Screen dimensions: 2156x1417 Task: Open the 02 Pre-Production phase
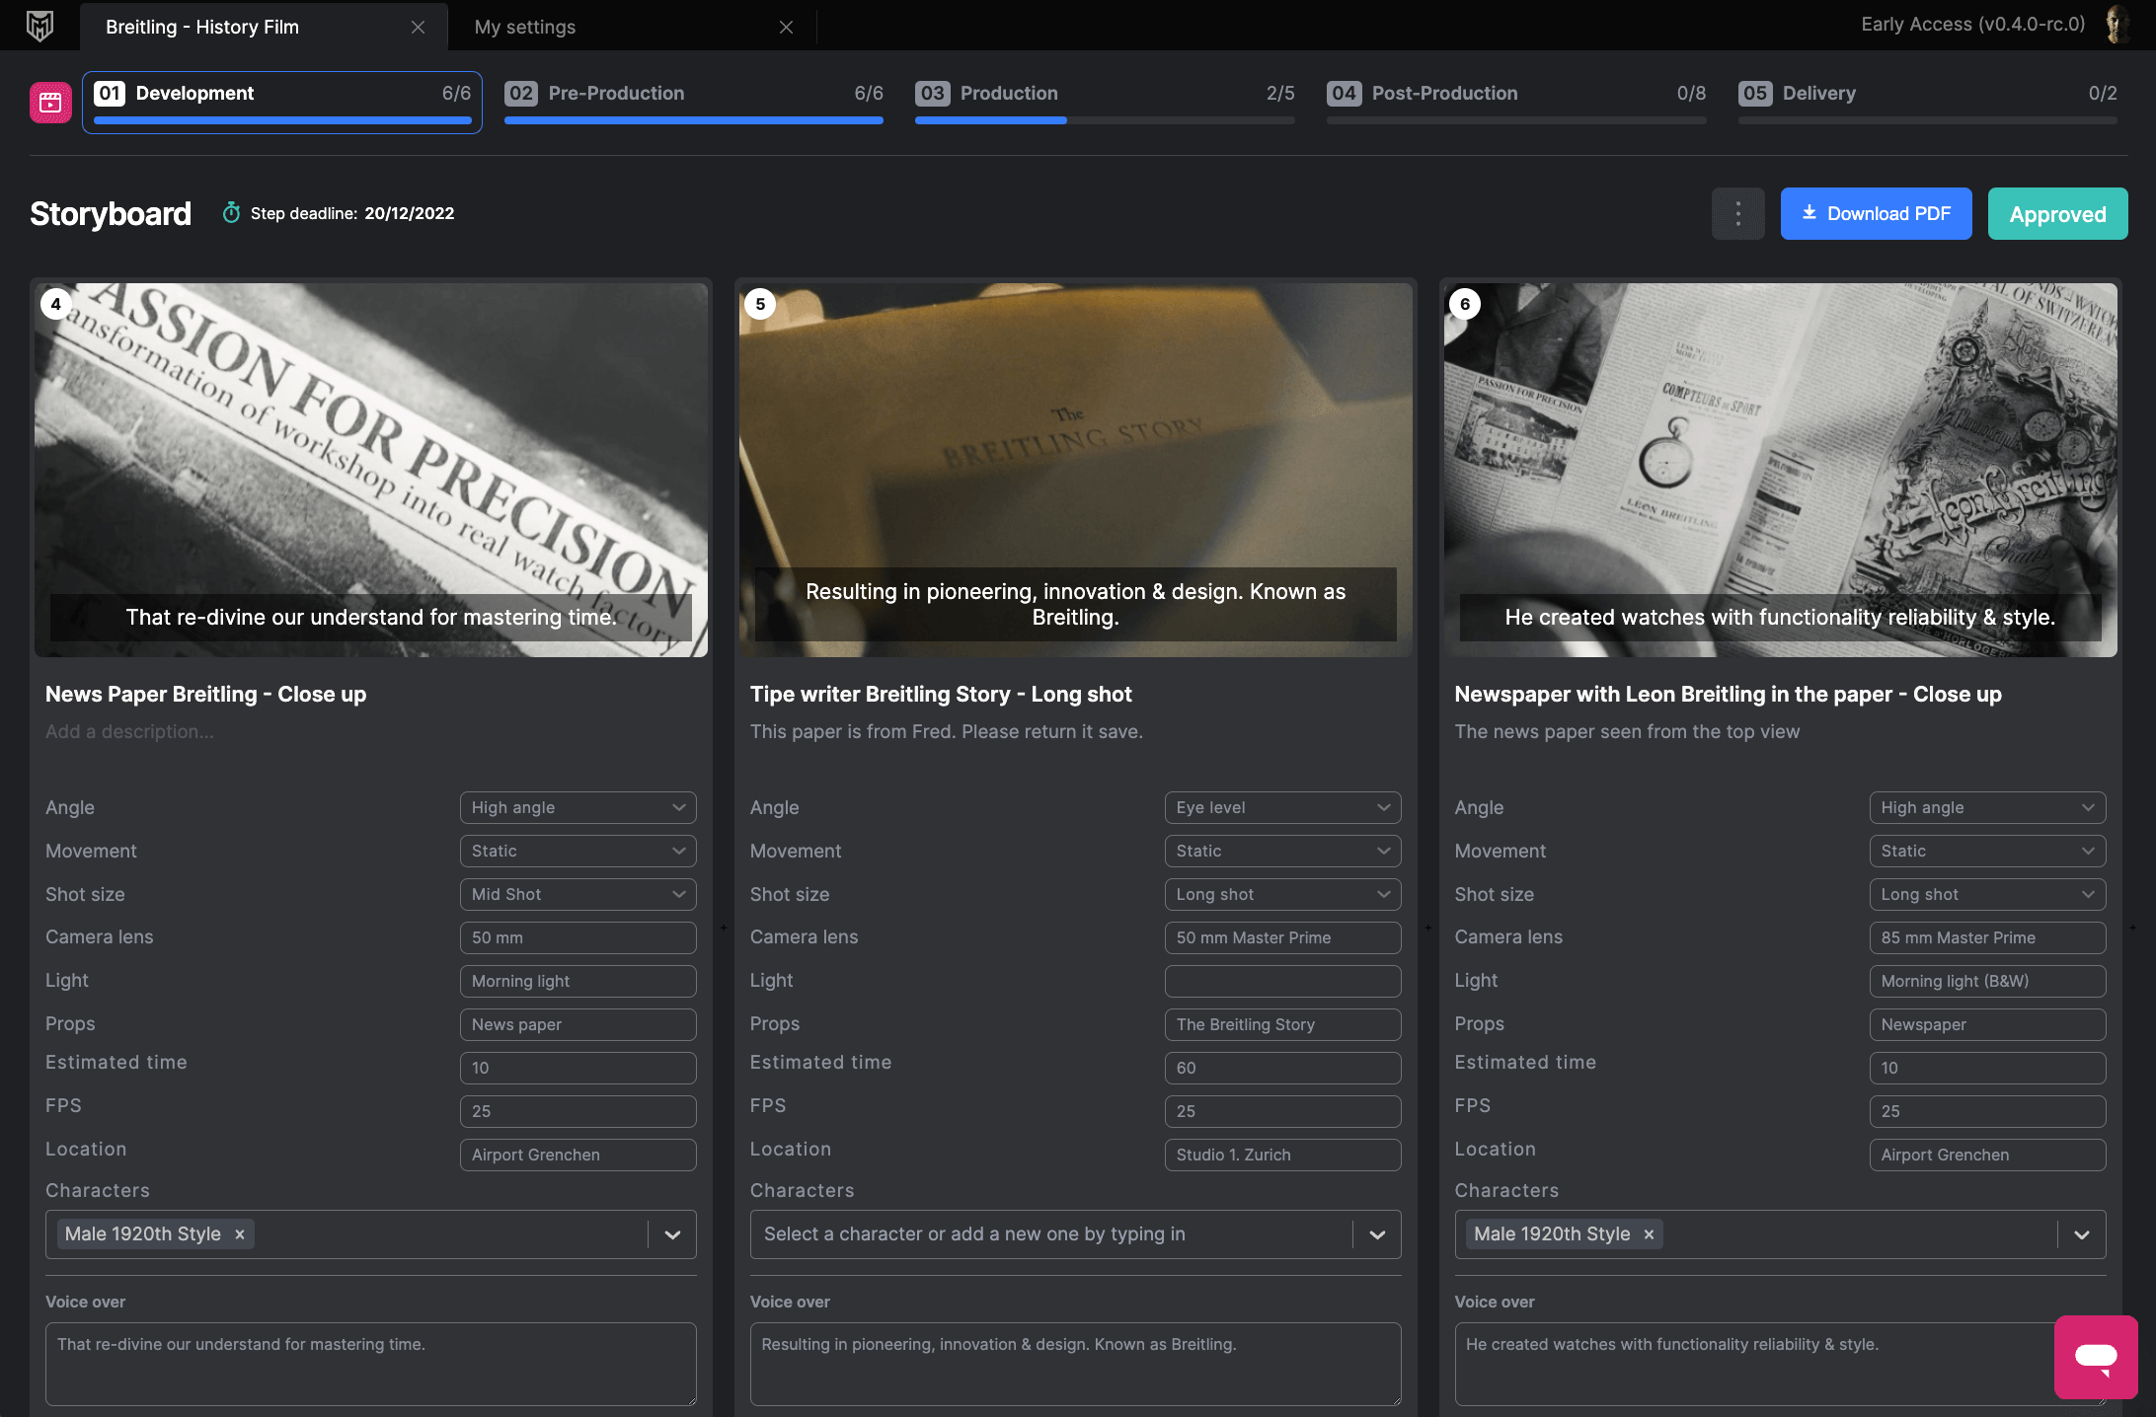[x=694, y=102]
